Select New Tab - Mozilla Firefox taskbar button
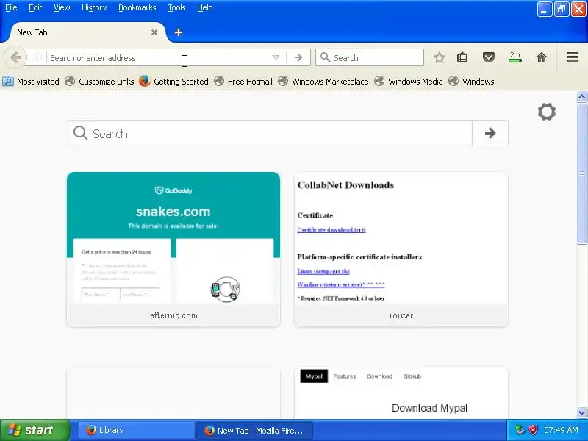The image size is (588, 441). (x=254, y=431)
